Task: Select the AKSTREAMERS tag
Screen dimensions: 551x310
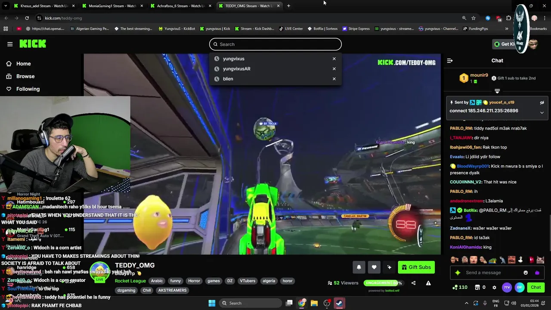Action: [172, 290]
